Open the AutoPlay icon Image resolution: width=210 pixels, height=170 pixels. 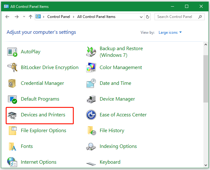[12, 52]
